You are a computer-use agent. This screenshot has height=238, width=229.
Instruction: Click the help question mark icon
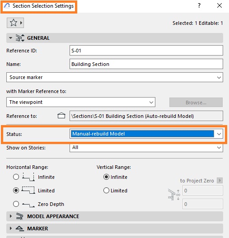(x=199, y=5)
